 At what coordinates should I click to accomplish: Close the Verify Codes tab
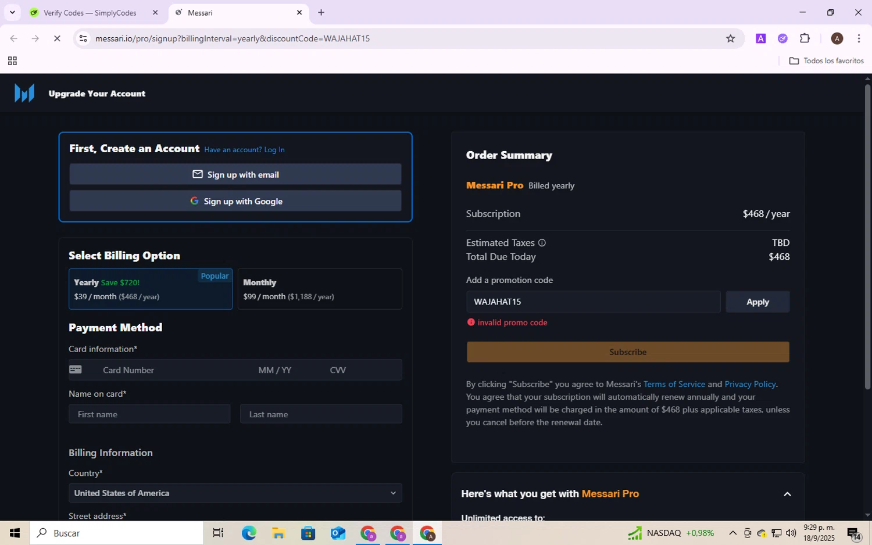[x=155, y=12]
